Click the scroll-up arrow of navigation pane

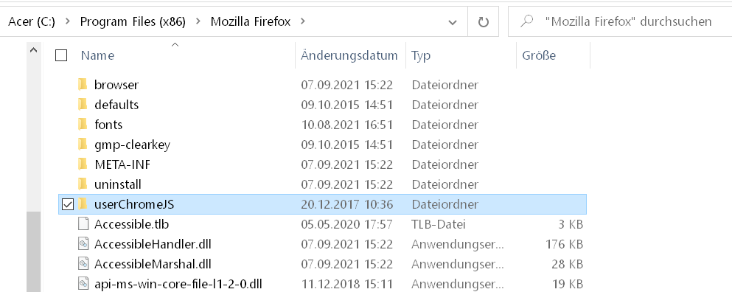tap(34, 49)
